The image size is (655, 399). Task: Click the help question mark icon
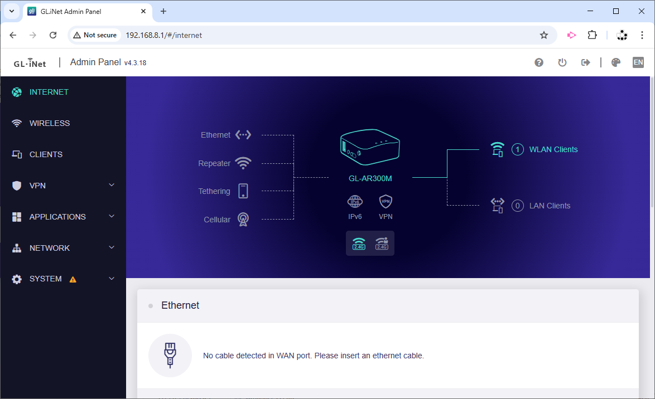(538, 62)
